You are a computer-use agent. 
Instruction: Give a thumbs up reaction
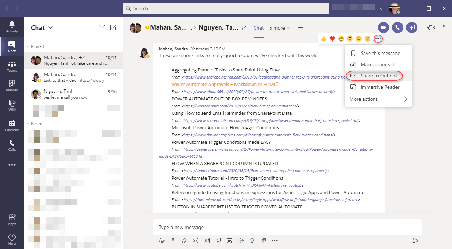pos(323,39)
